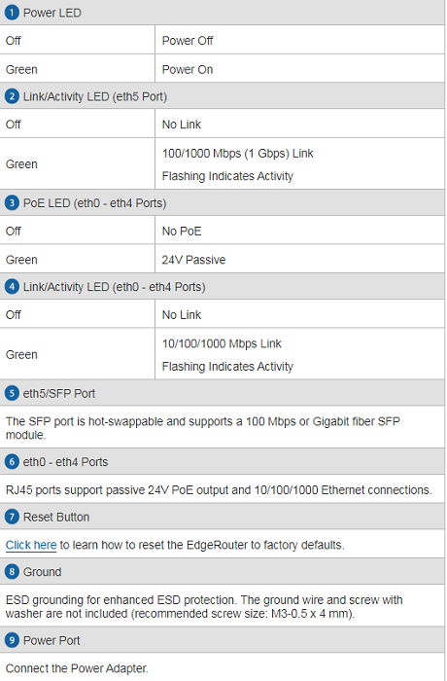Select the Power LED section header

[x=223, y=13]
